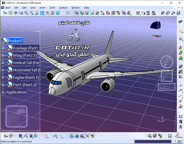The width and height of the screenshot is (184, 144).
Task: Expand the Vertical Tail node
Action: click(3, 63)
